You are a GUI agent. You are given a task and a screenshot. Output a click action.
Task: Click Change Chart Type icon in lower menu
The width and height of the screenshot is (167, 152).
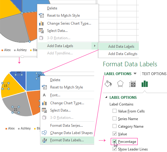point(44,103)
